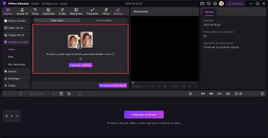Image resolution: width=268 pixels, height=138 pixels.
Task: Open the Grabar section
Action: (x=16, y=71)
